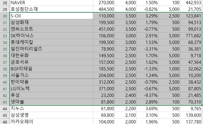Screen dimensions: 203x124
Task: Click the volume cell 10,200
Action: tap(191, 76)
